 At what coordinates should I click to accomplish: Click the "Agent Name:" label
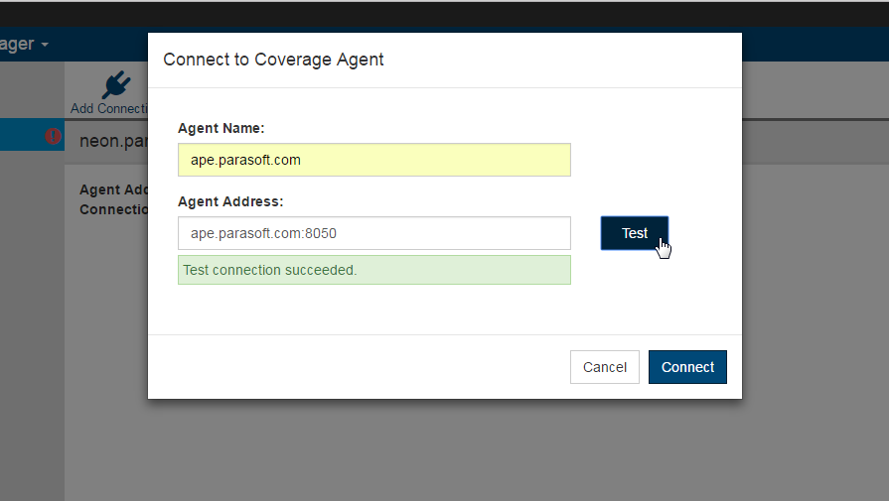222,129
